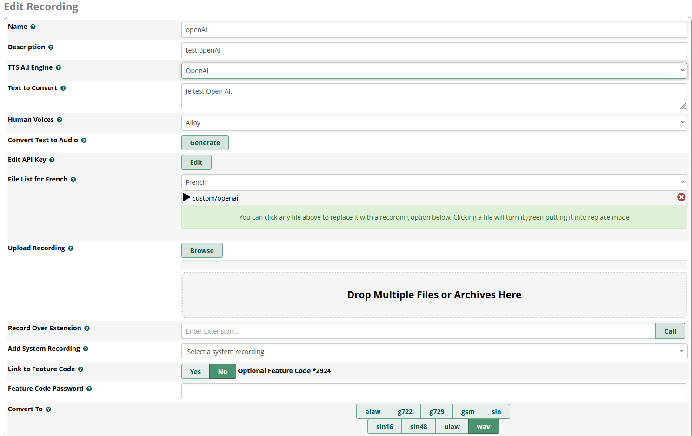
Task: Show help for Text to Convert
Action: pyautogui.click(x=63, y=88)
